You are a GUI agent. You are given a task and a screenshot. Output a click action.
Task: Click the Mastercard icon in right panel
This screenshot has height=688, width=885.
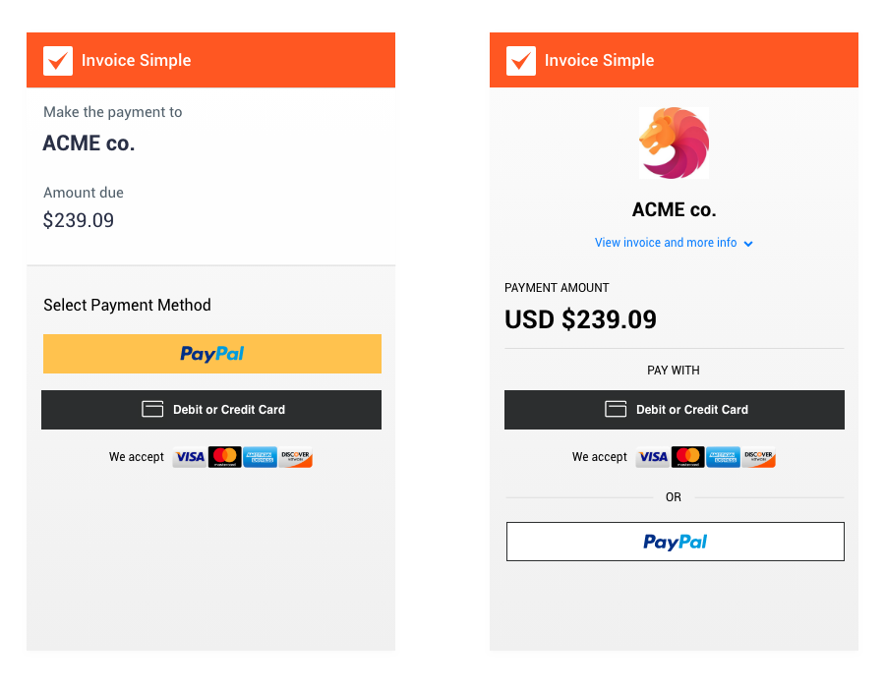pos(688,457)
